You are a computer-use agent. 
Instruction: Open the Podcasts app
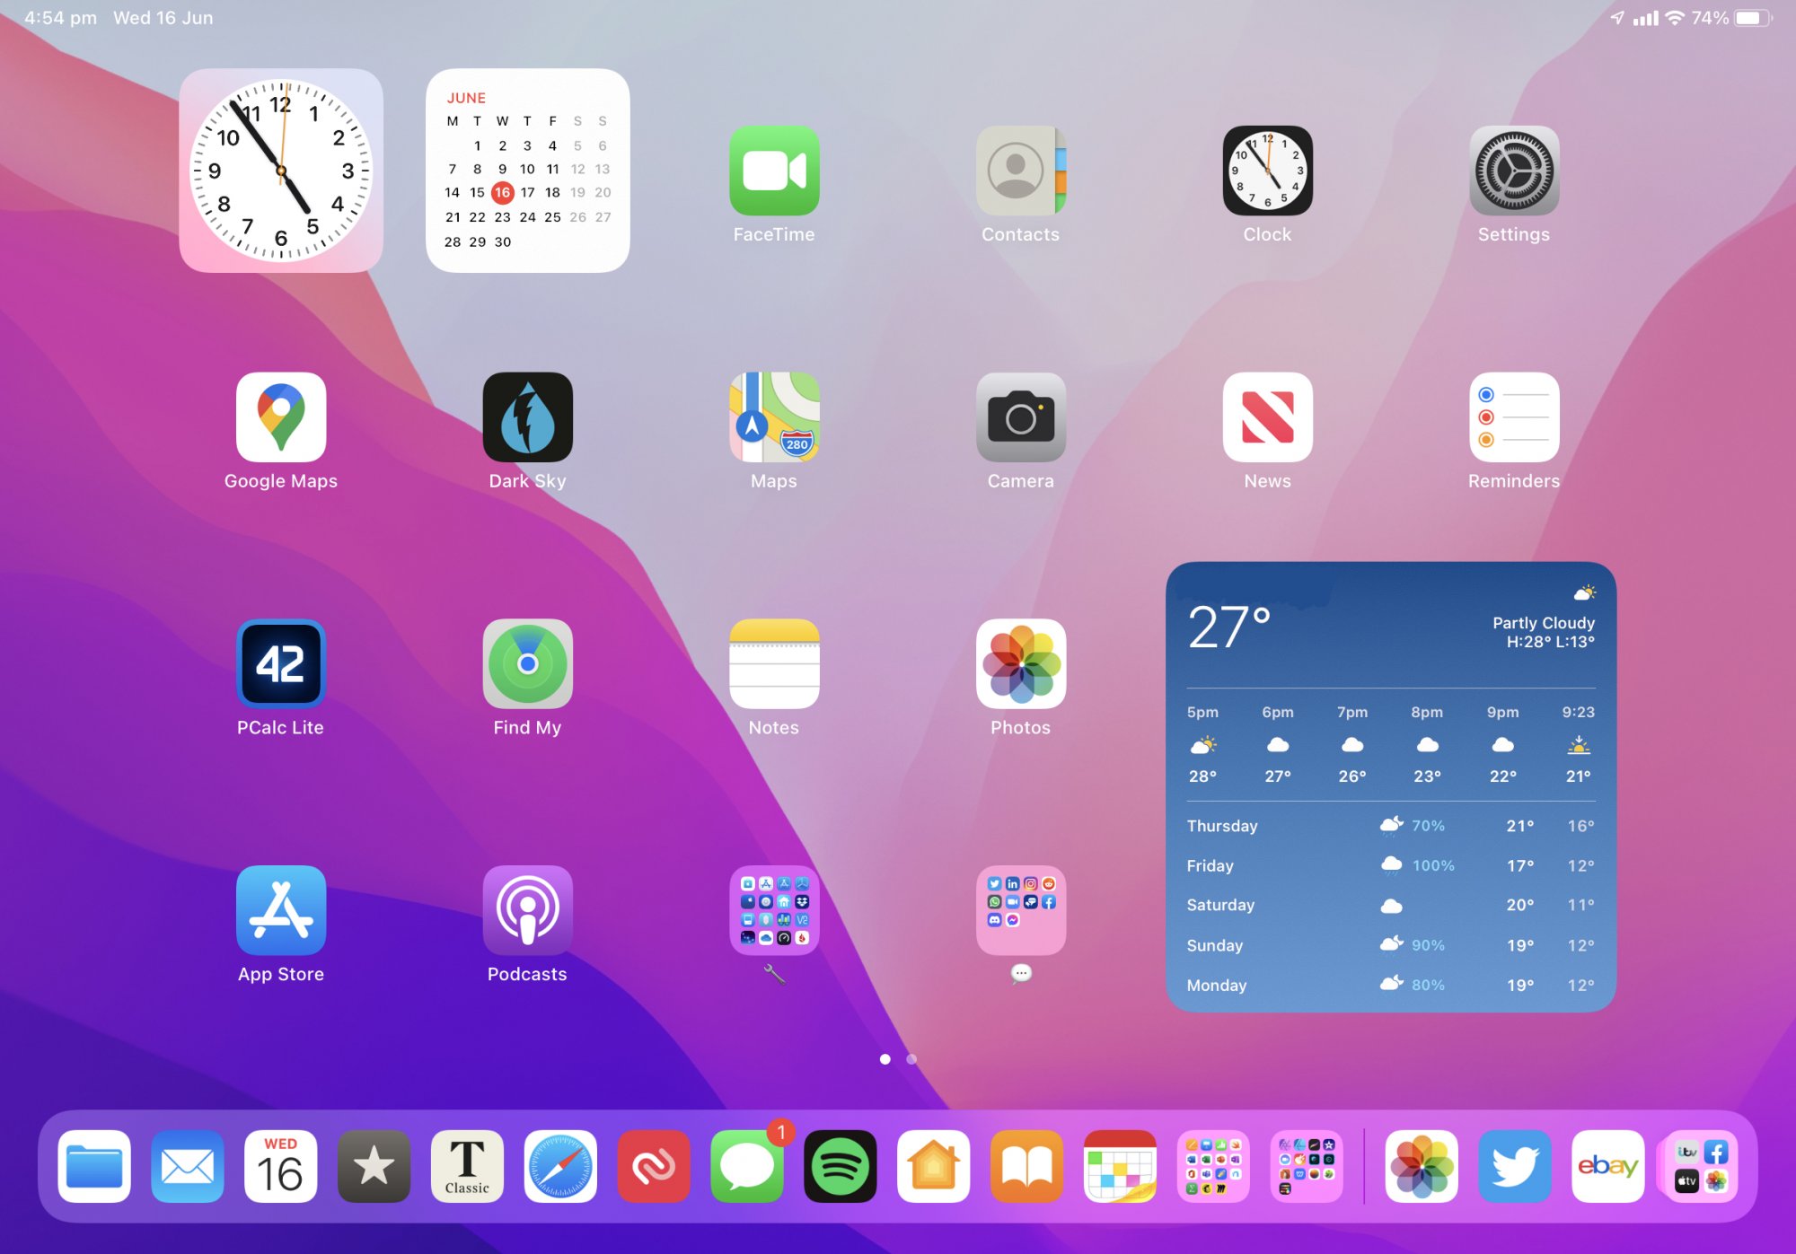[x=527, y=910]
